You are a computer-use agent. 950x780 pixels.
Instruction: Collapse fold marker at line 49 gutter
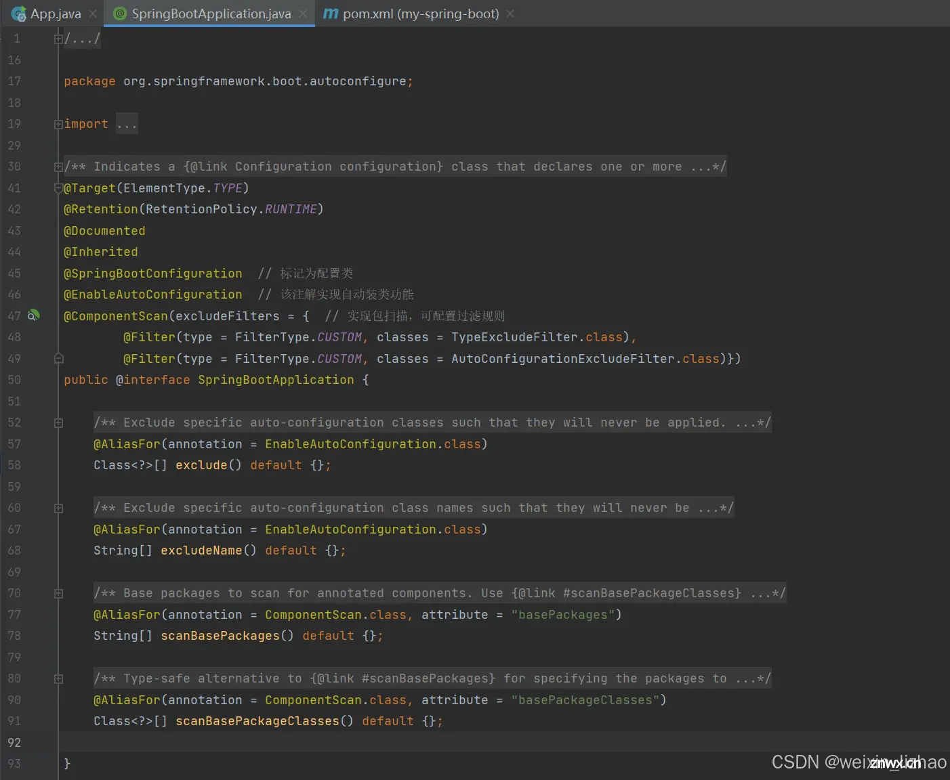[x=58, y=358]
